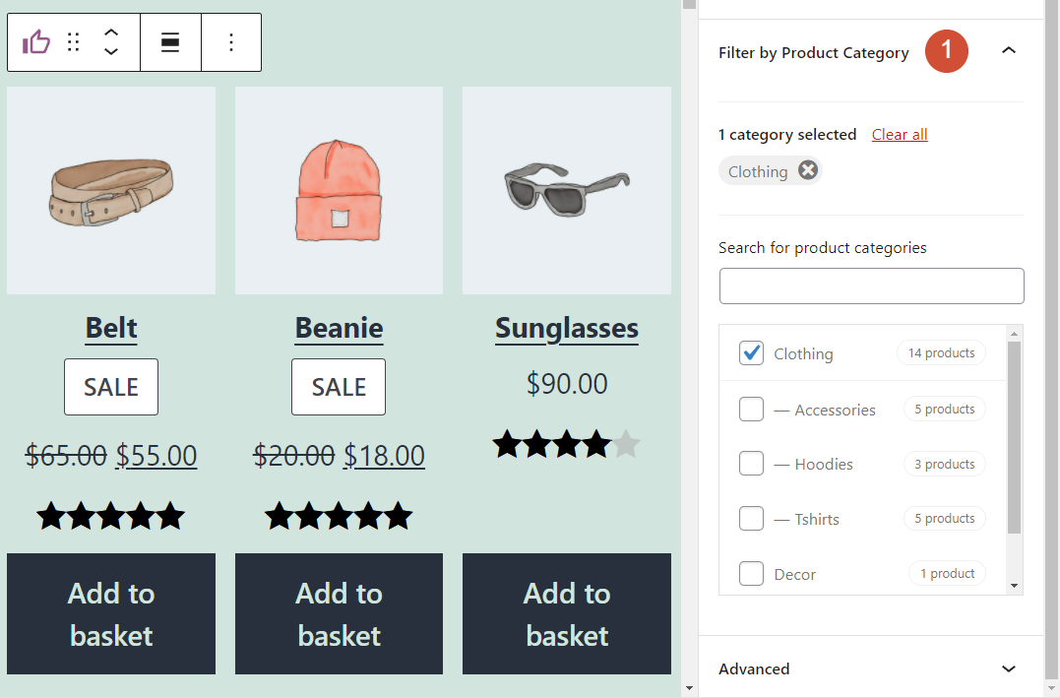Click the fourth star on Sunglasses rating
This screenshot has width=1060, height=698.
click(597, 444)
